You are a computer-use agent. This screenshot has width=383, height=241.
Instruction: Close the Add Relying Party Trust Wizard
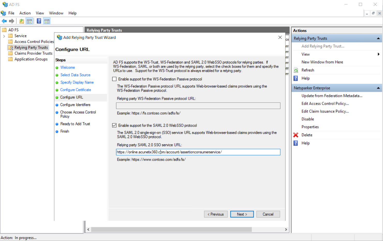pyautogui.click(x=280, y=38)
